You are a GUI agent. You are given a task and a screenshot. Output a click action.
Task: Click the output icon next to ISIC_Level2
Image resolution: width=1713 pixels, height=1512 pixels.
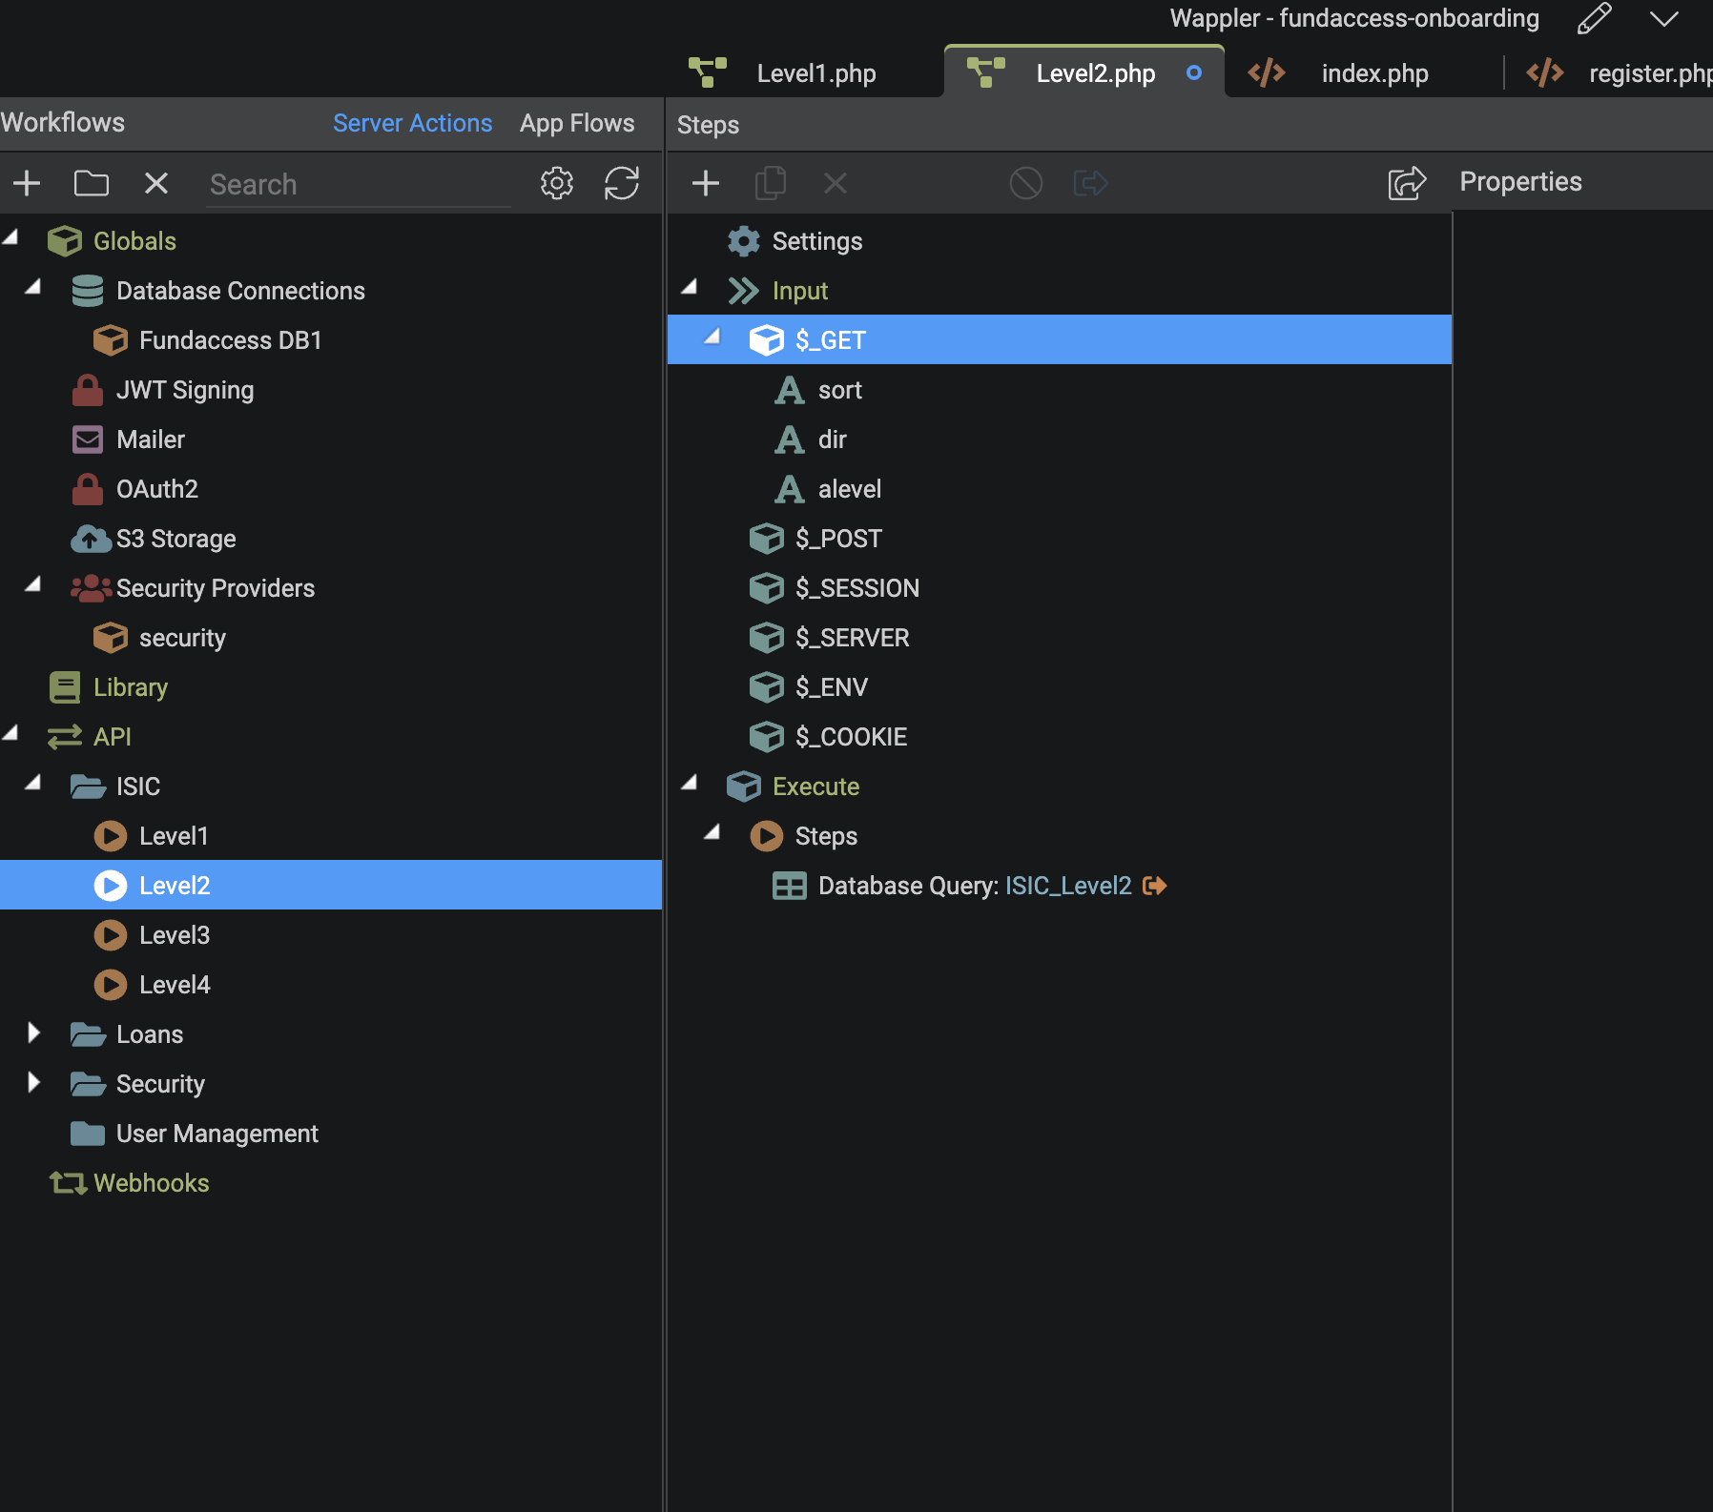1155,886
